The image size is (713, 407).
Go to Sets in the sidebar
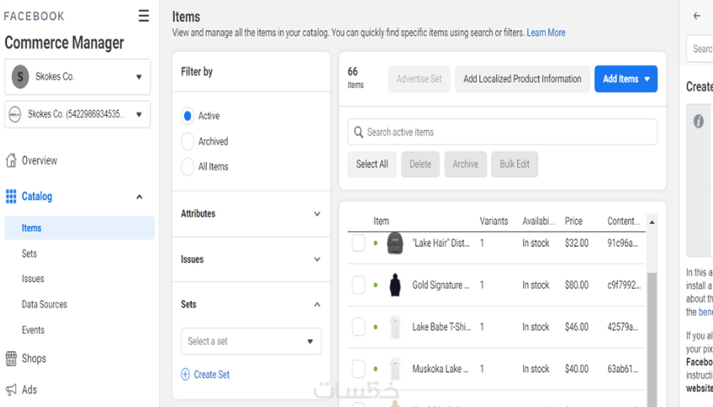(29, 253)
